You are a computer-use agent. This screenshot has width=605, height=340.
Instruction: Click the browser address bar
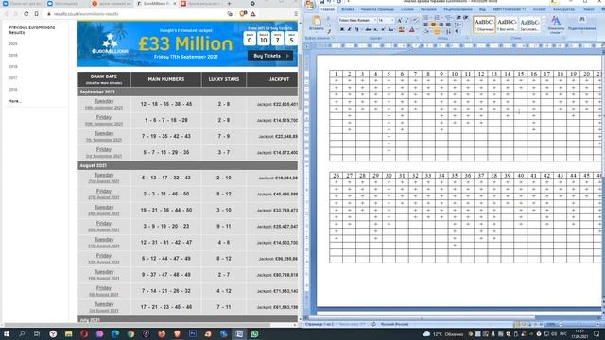point(135,14)
